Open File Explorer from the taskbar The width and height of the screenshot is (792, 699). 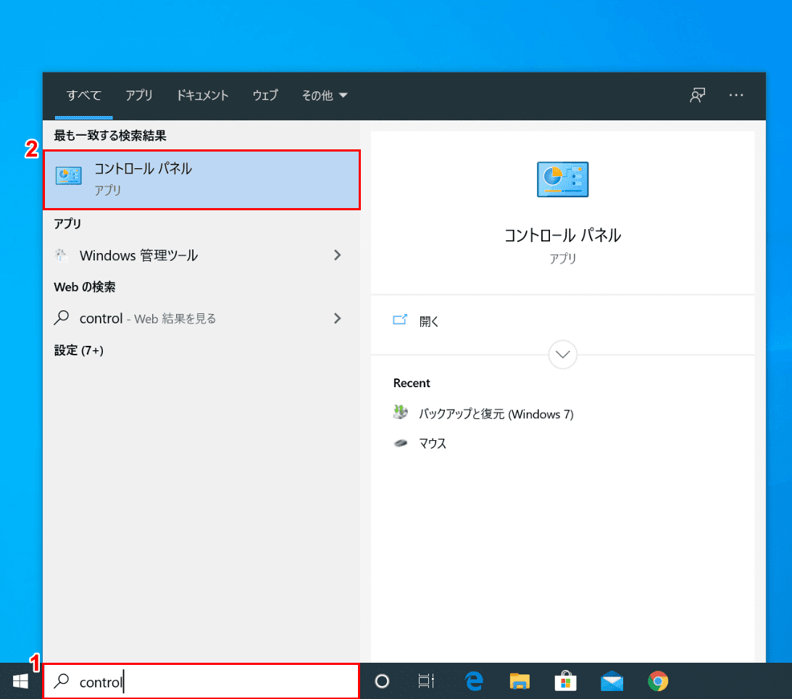520,682
